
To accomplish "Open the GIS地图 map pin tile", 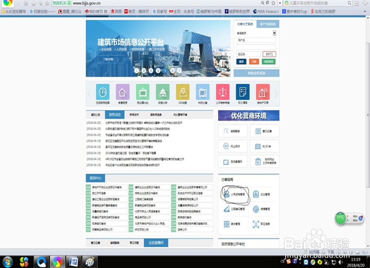I will (183, 92).
